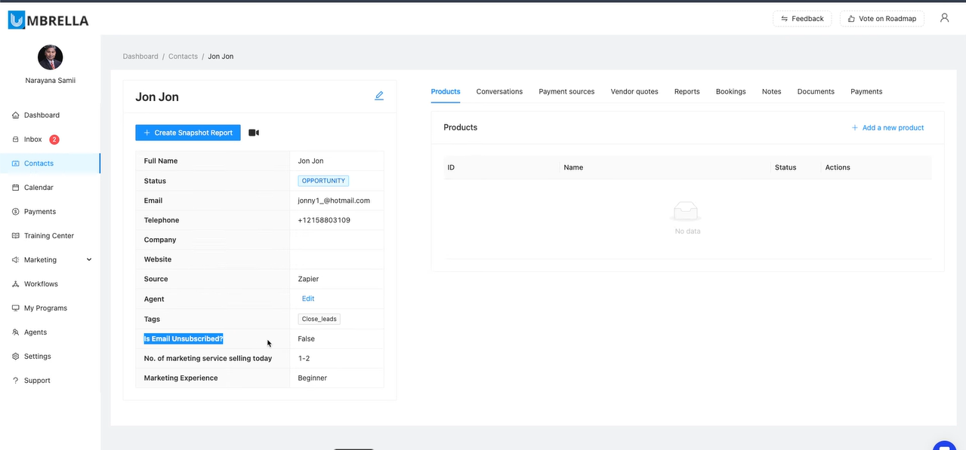Open Support from the sidebar
Viewport: 966px width, 450px height.
(50, 381)
